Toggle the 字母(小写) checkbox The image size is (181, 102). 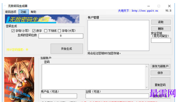[13, 31]
